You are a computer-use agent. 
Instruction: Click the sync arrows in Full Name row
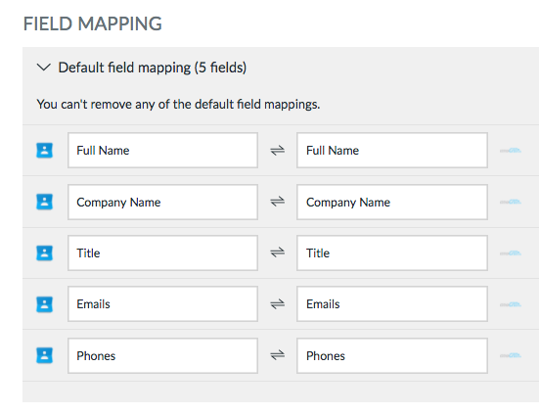point(278,151)
